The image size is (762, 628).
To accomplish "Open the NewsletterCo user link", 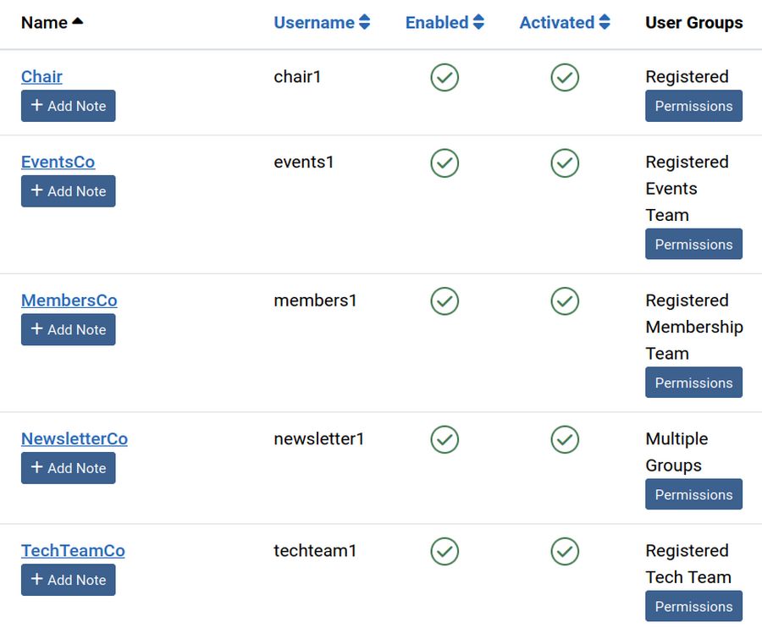I will tap(75, 439).
